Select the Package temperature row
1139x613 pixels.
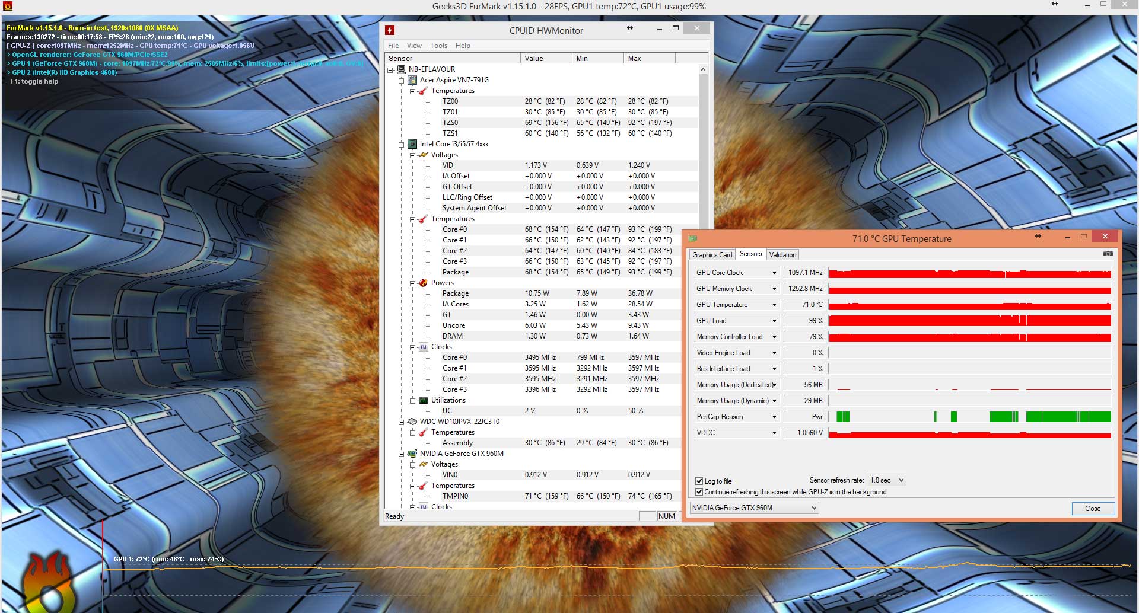[x=541, y=272]
